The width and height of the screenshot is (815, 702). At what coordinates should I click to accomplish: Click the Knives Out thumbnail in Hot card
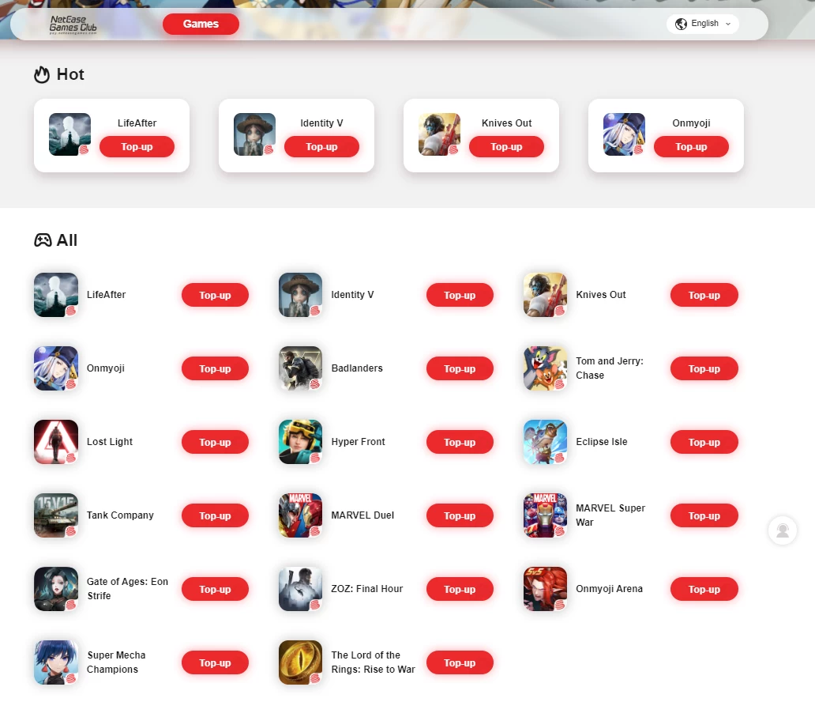point(439,134)
